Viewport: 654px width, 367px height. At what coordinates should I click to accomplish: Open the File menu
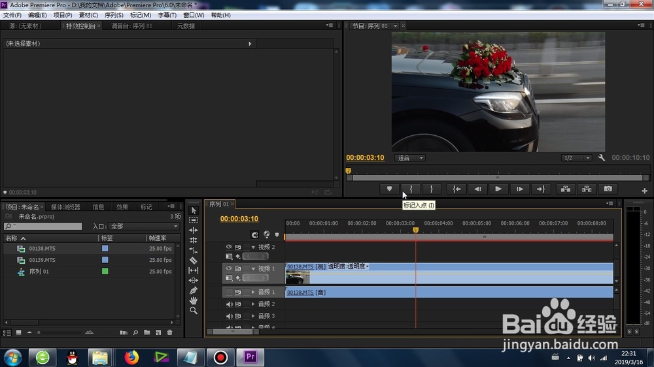pos(12,15)
